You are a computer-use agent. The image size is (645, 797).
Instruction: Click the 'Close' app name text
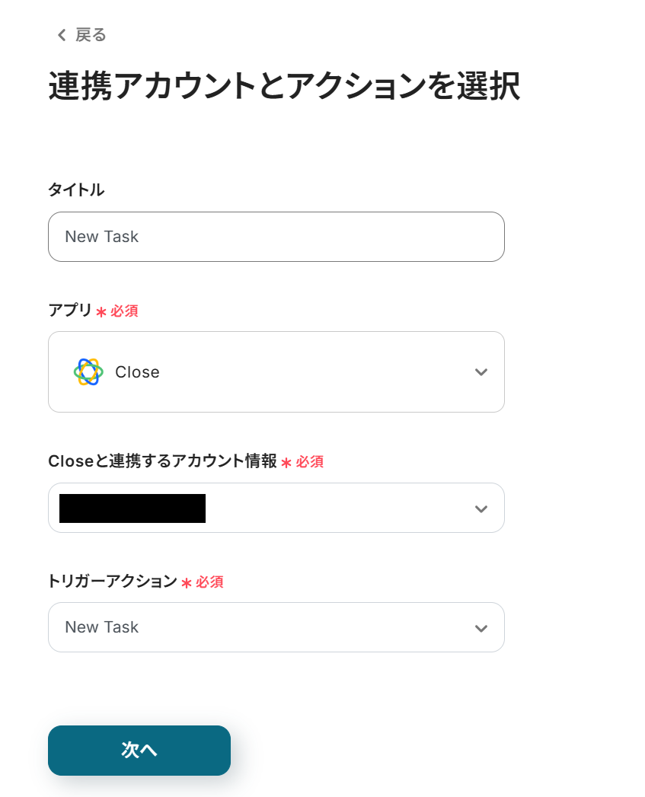click(x=137, y=372)
